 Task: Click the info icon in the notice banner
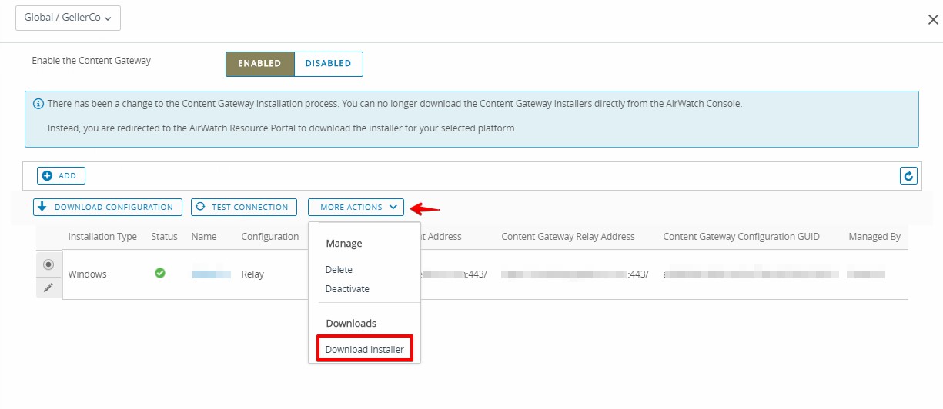[x=38, y=104]
